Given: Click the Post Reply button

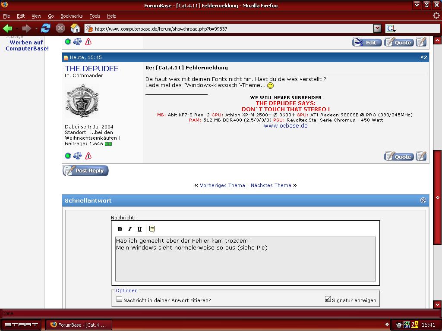Looking at the screenshot, I should click(x=85, y=171).
